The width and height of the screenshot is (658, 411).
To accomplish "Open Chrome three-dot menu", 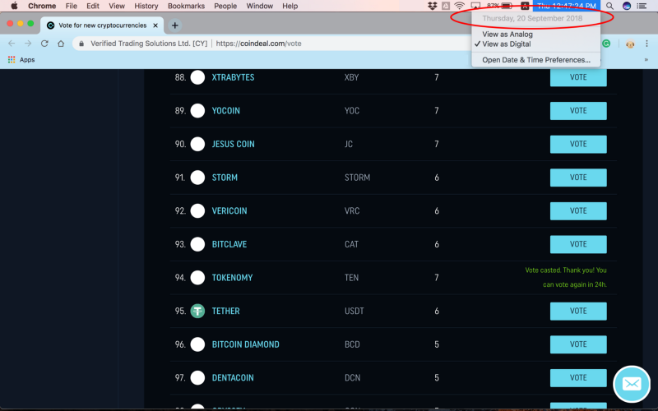I will 646,44.
